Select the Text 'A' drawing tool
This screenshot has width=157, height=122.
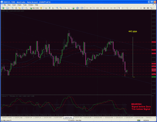coord(141,8)
